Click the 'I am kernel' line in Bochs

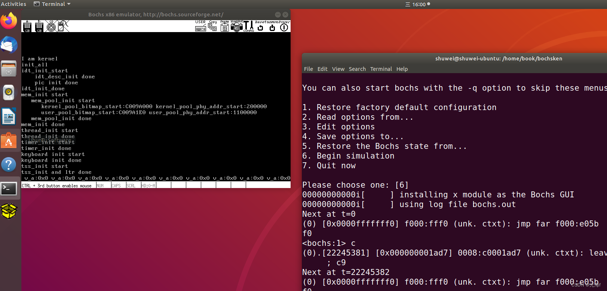(x=40, y=59)
